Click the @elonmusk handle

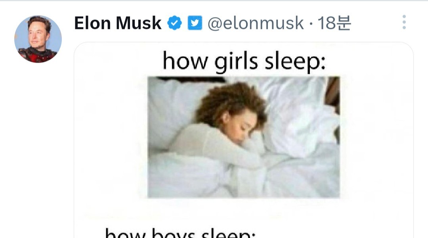pyautogui.click(x=256, y=23)
